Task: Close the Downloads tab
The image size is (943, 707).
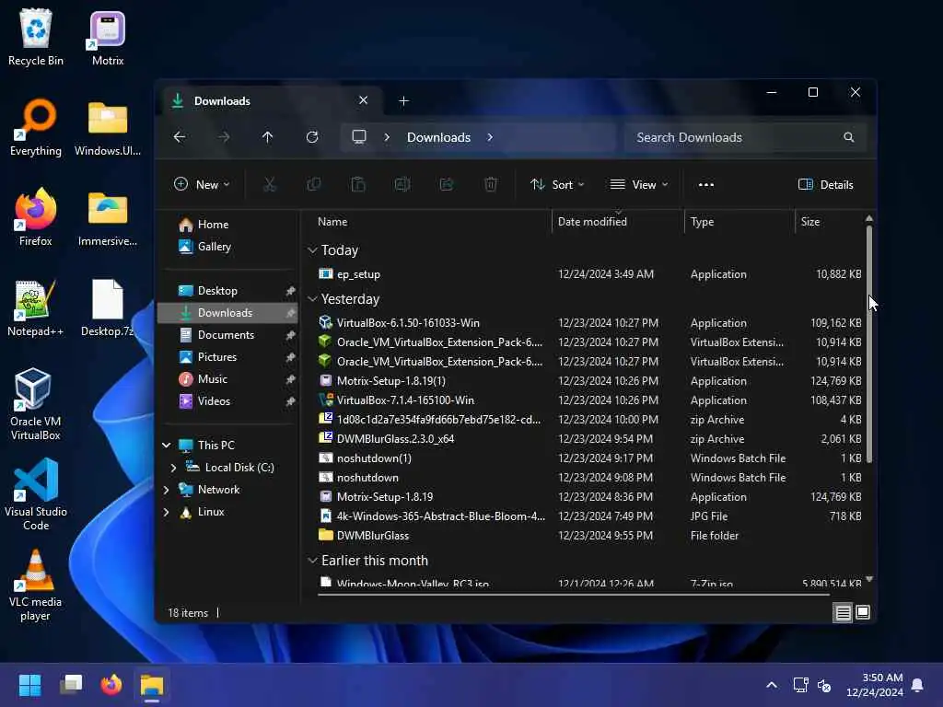Action: pyautogui.click(x=363, y=100)
